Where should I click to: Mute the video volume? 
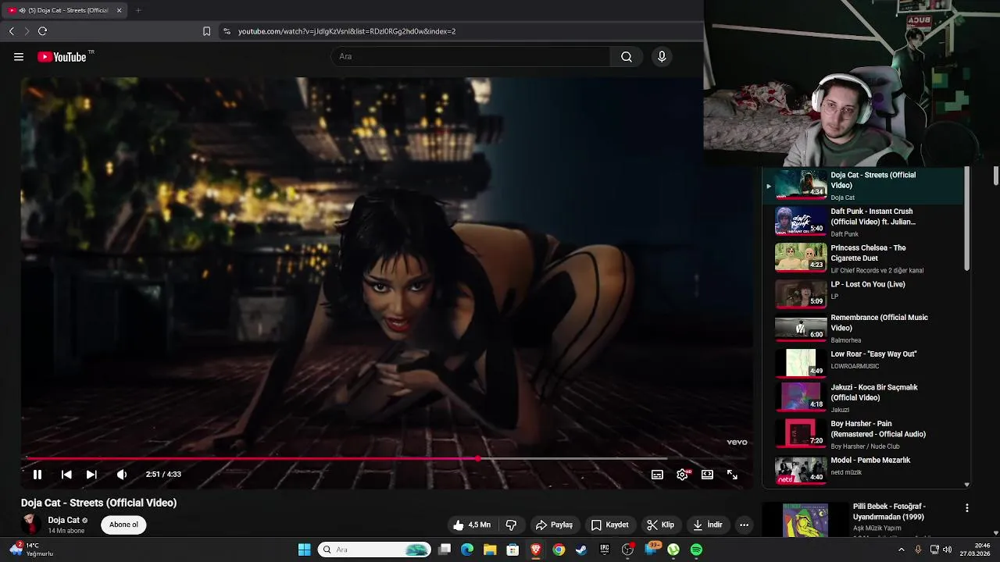122,475
